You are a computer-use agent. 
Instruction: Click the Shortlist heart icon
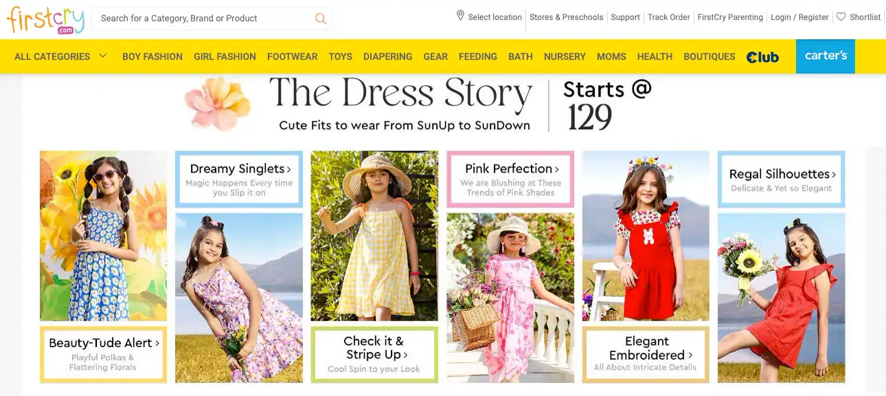tap(841, 16)
